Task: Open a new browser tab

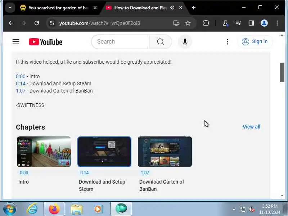Action: click(194, 8)
